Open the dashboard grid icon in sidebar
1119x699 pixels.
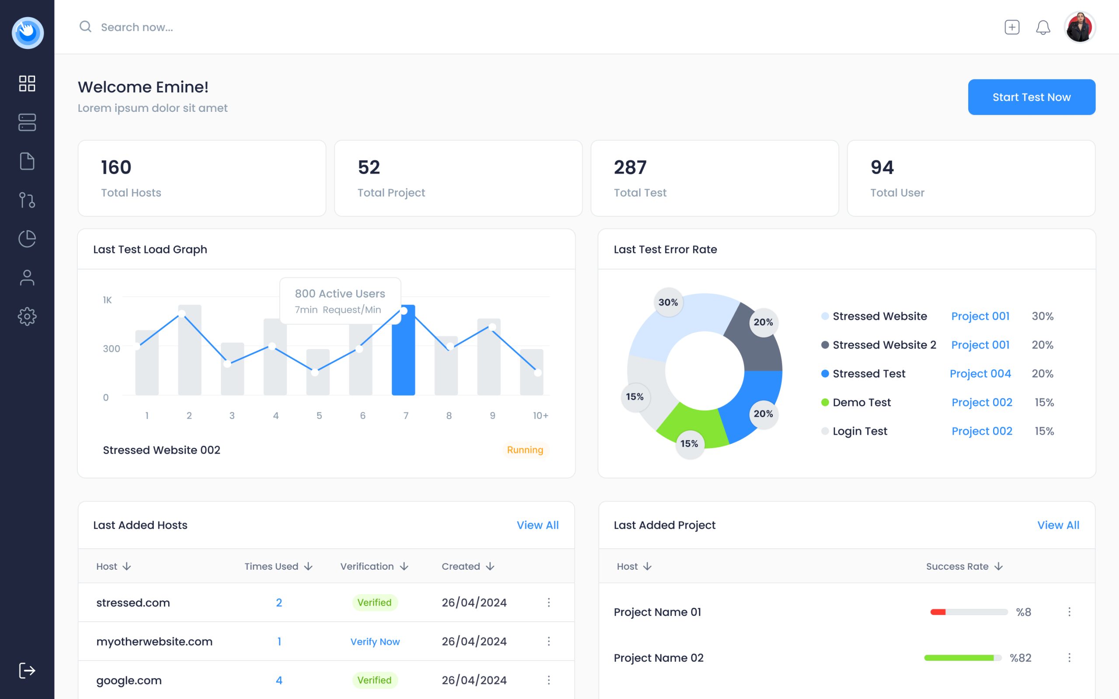click(x=27, y=84)
